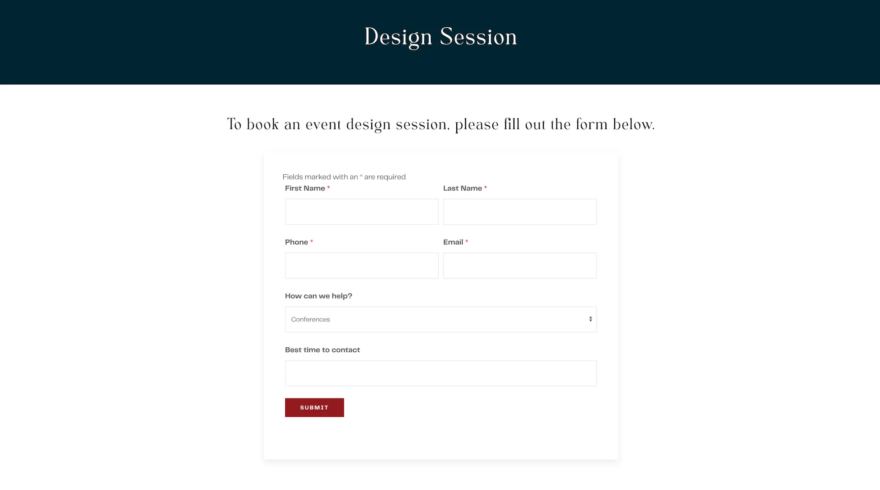
Task: Click the 'Fields marked with an * are required' text
Action: point(344,177)
